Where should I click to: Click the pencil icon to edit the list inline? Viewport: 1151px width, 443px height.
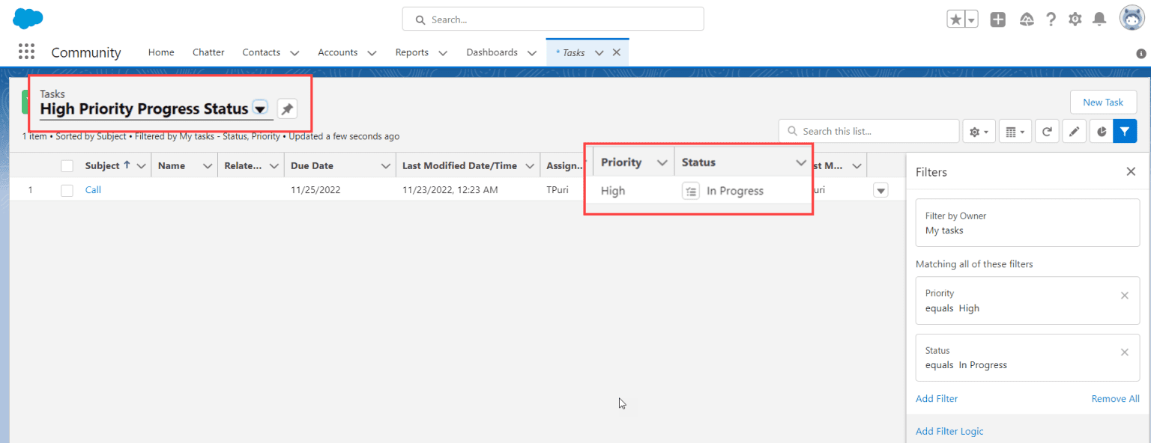(x=1074, y=130)
